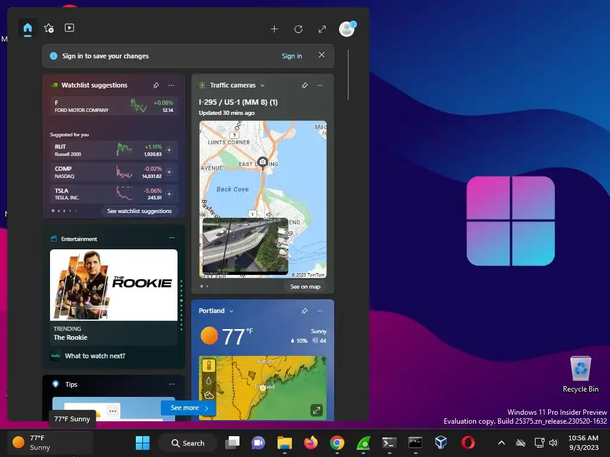Screen dimensions: 610x457
Task: Open Tips widget more options
Action: [x=172, y=384]
